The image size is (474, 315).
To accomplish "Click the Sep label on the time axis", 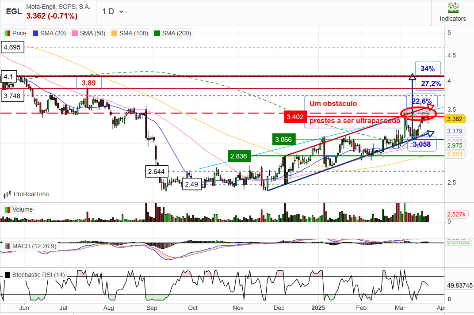I will [152, 308].
